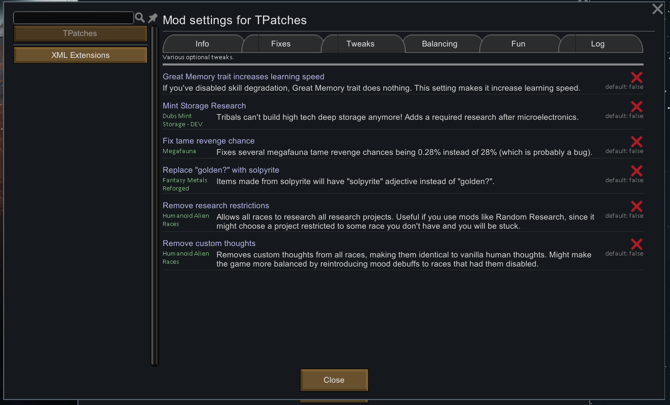Screen dimensions: 670x405
Task: Click the "Remove custom thoughts" setting title
Action: point(209,243)
